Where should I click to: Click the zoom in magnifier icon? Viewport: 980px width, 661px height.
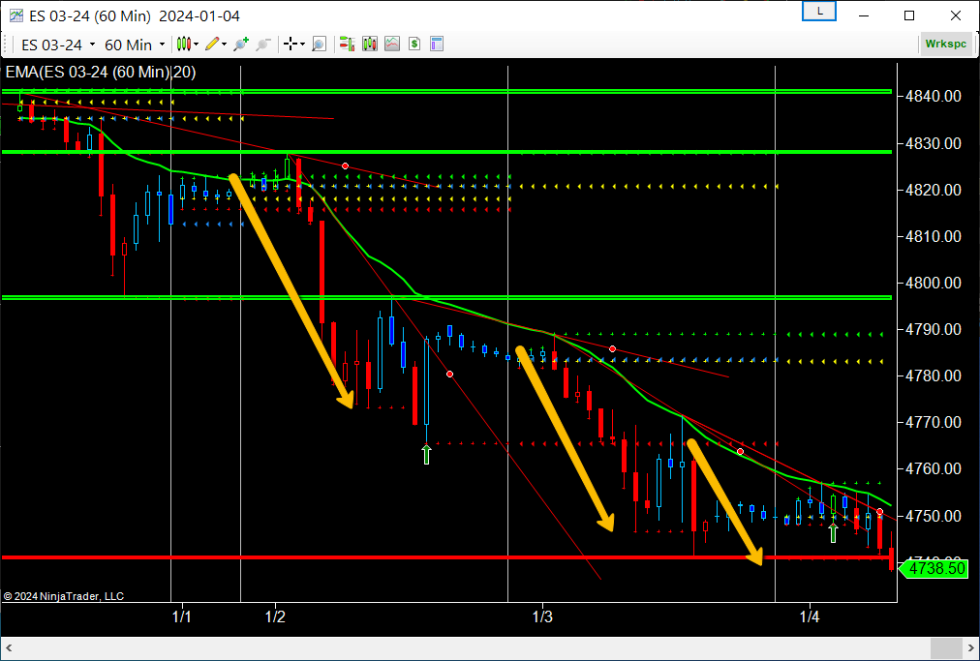[x=241, y=44]
